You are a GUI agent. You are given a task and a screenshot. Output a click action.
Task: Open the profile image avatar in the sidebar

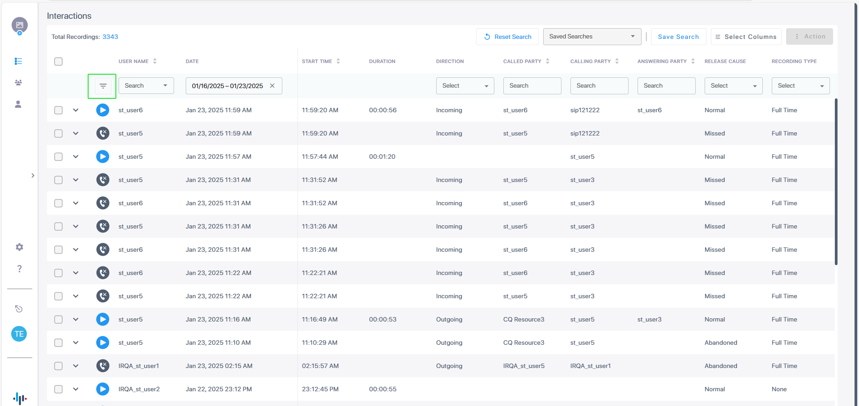coord(19,25)
